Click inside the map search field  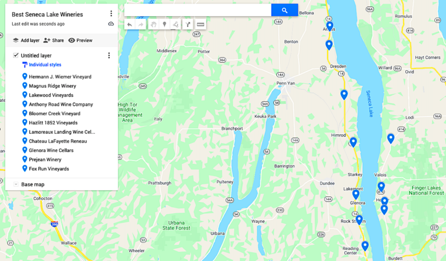[197, 10]
